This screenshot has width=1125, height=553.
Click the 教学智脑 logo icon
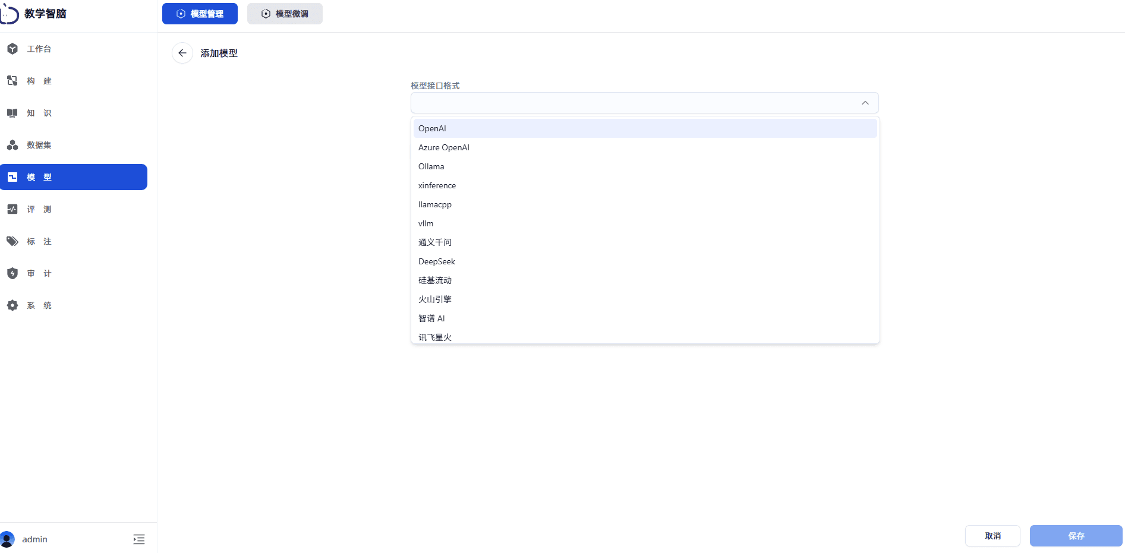click(x=9, y=13)
